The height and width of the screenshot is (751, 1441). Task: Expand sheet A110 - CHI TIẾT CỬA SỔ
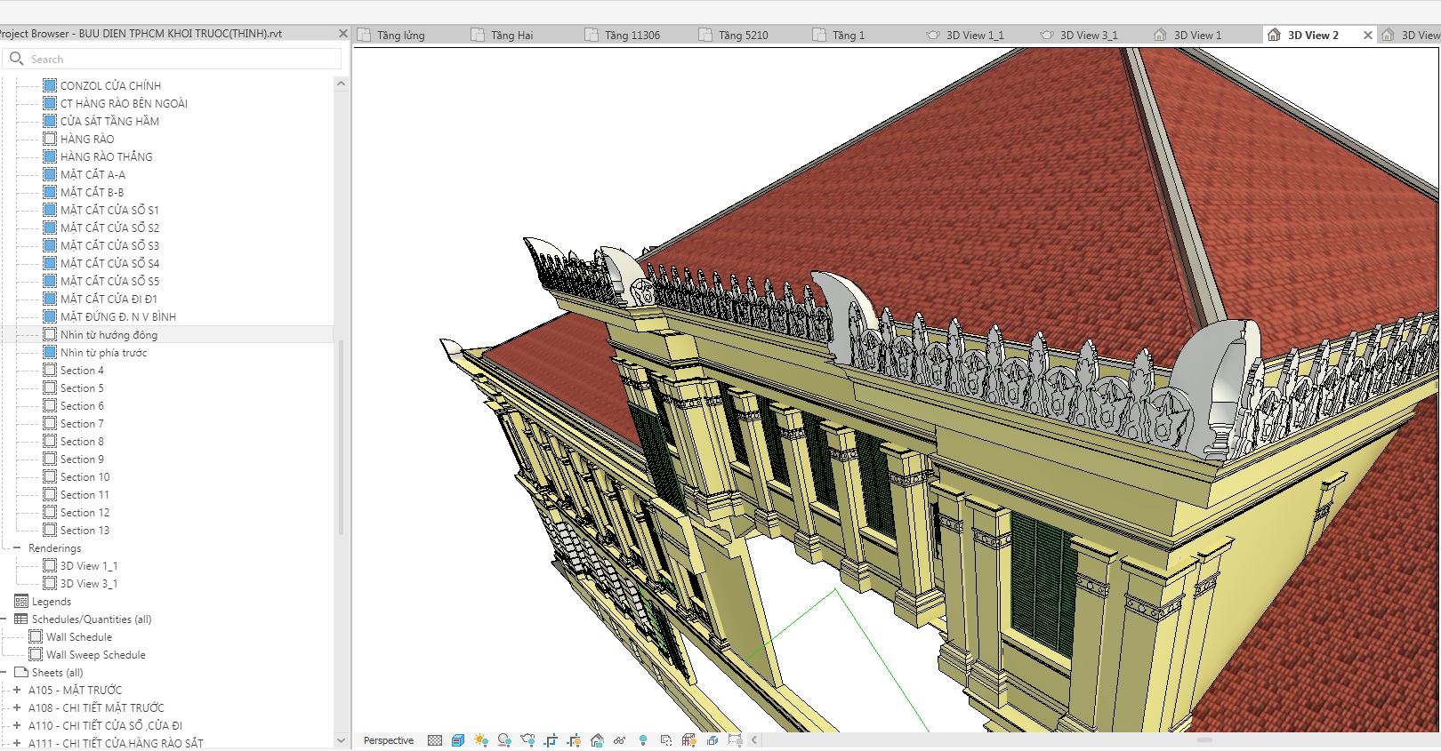tap(17, 725)
